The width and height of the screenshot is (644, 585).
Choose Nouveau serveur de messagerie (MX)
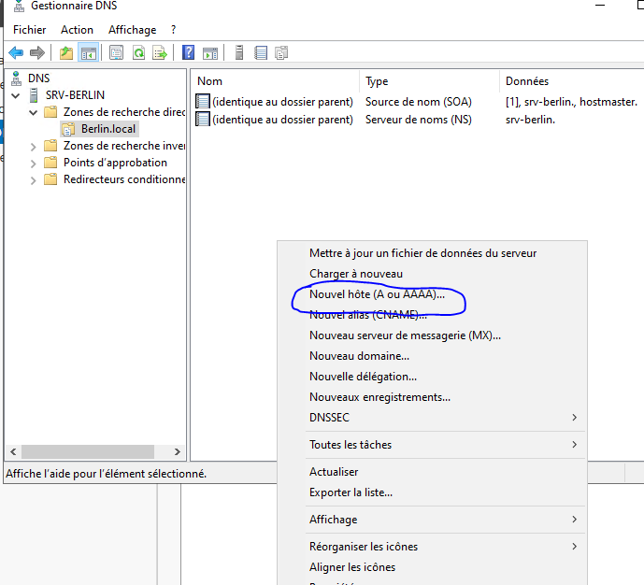coord(405,335)
